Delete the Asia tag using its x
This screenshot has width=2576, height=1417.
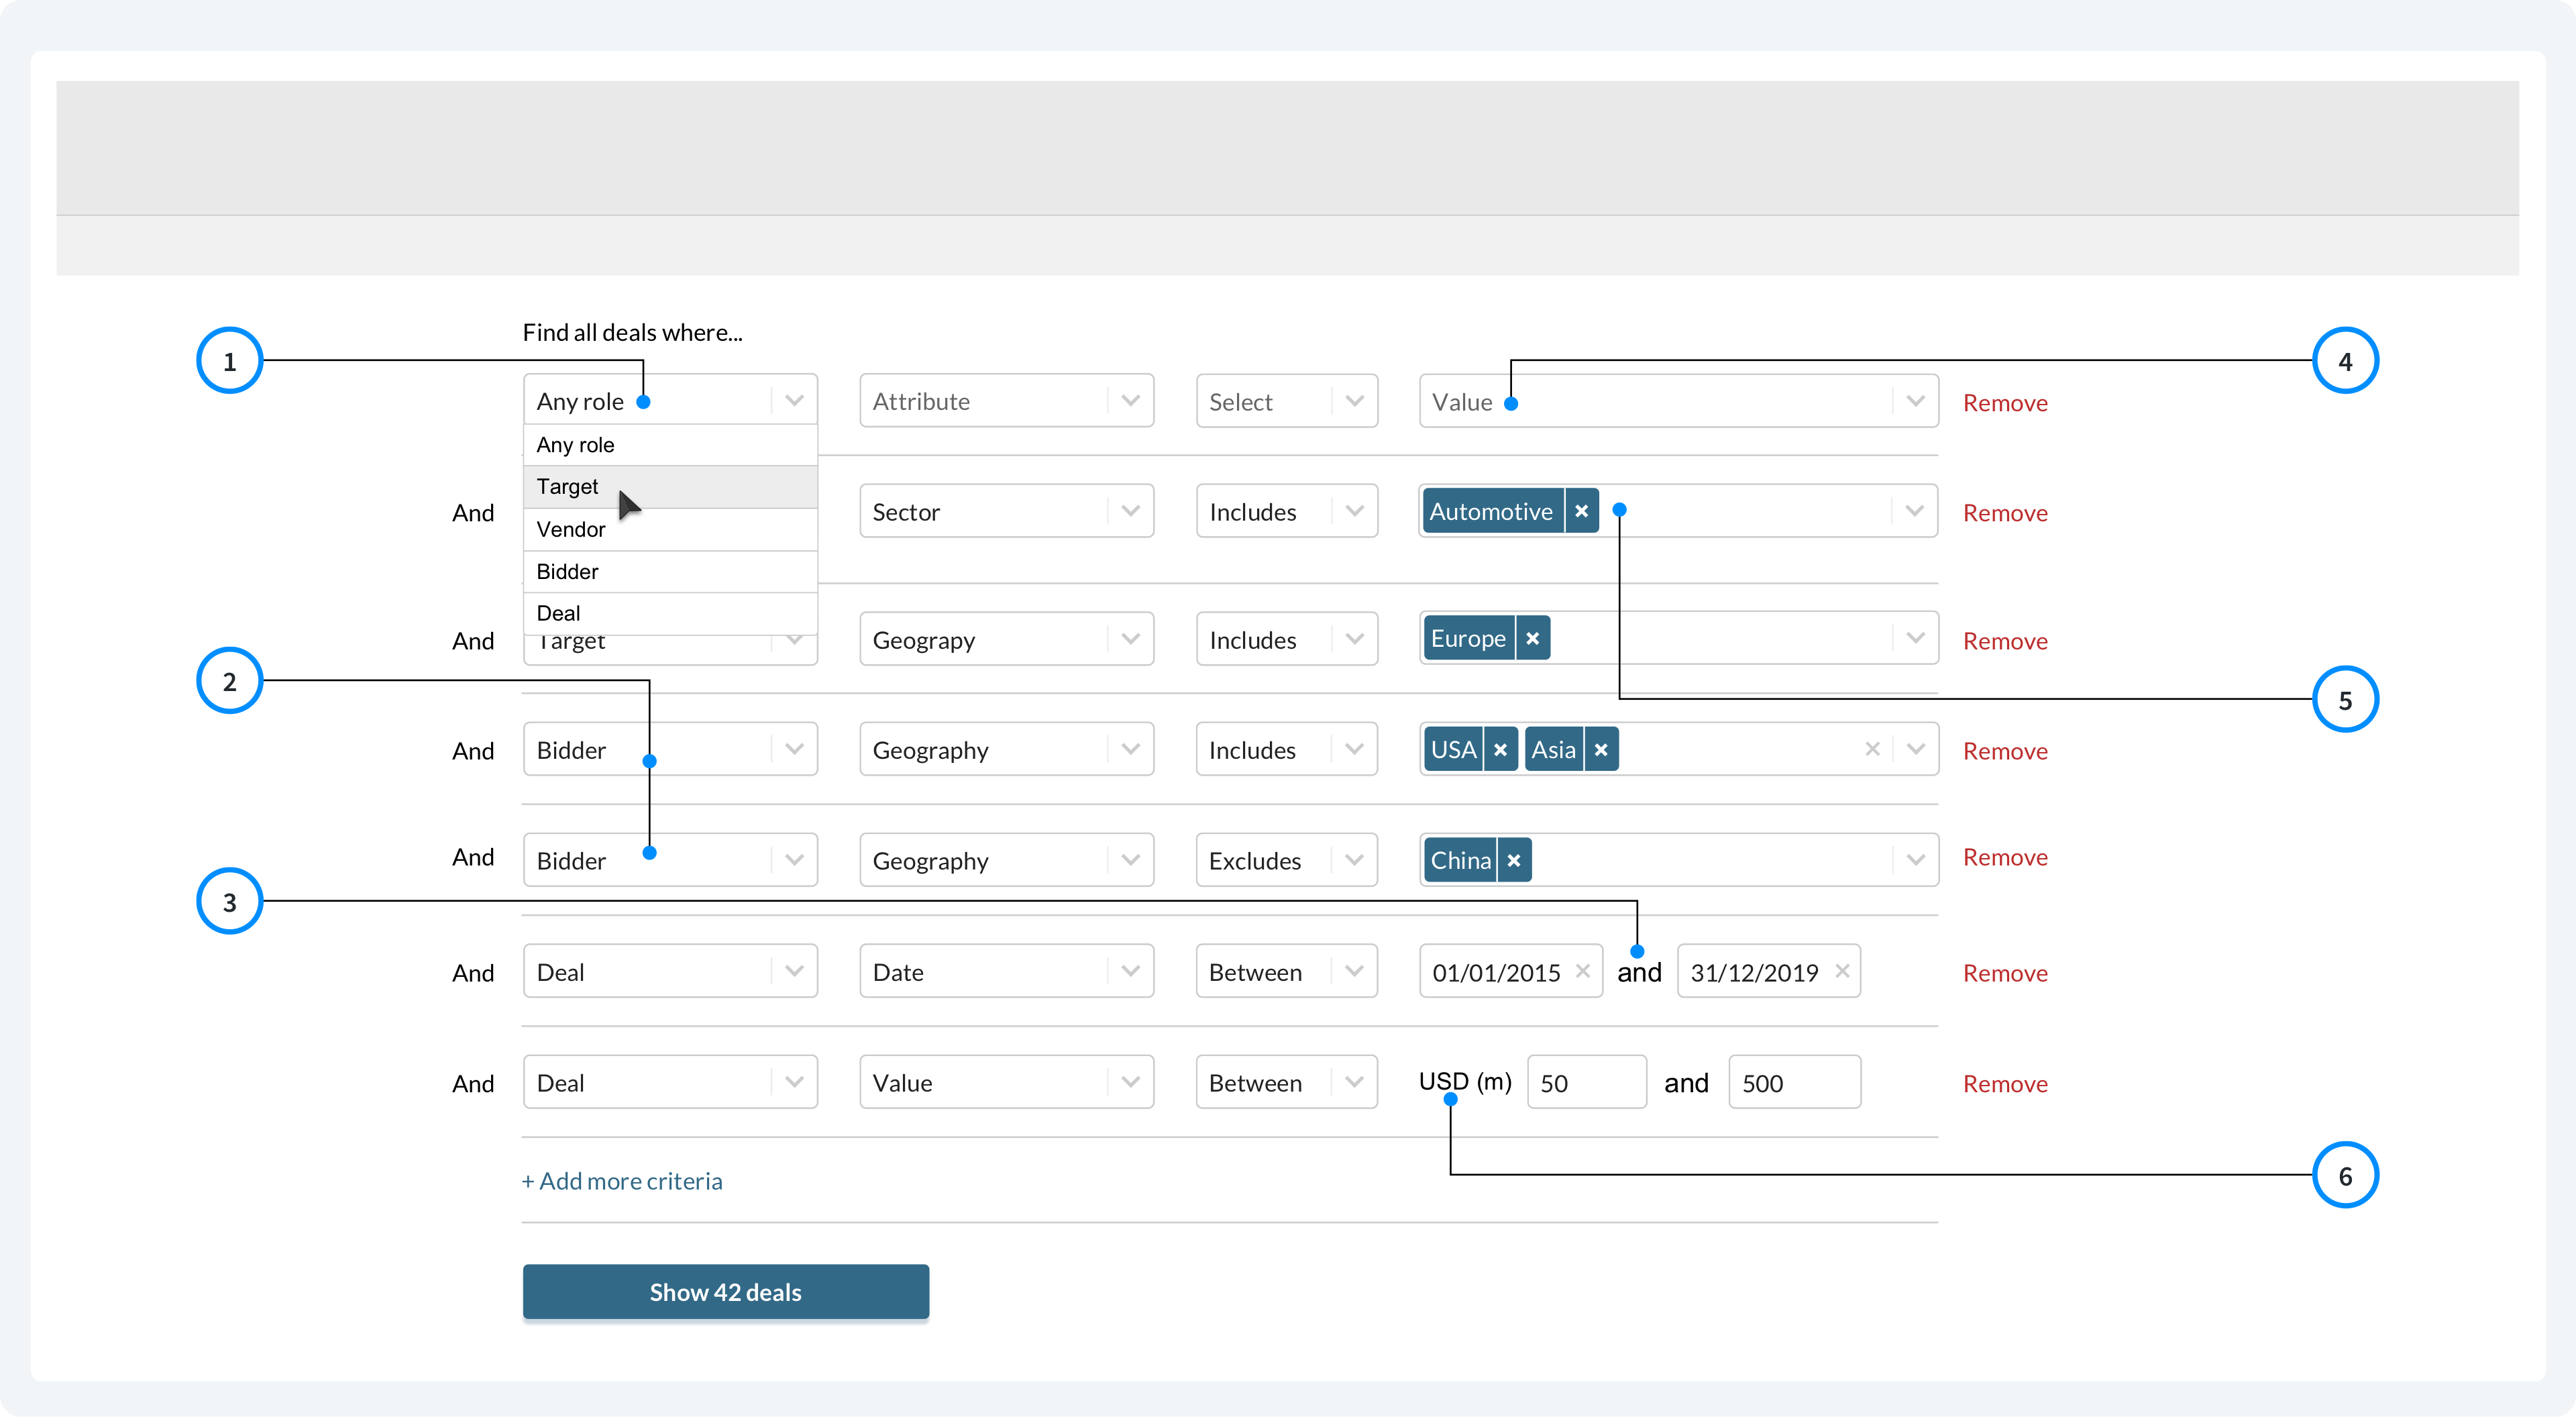point(1601,750)
